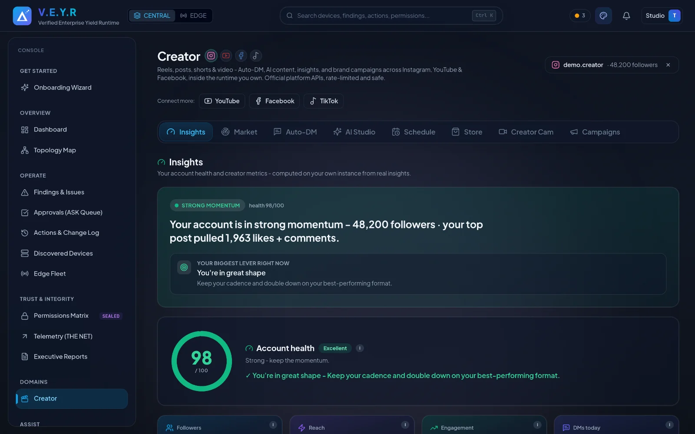Screen dimensions: 695x434
Task: Go to the Store tab
Action: (x=467, y=132)
